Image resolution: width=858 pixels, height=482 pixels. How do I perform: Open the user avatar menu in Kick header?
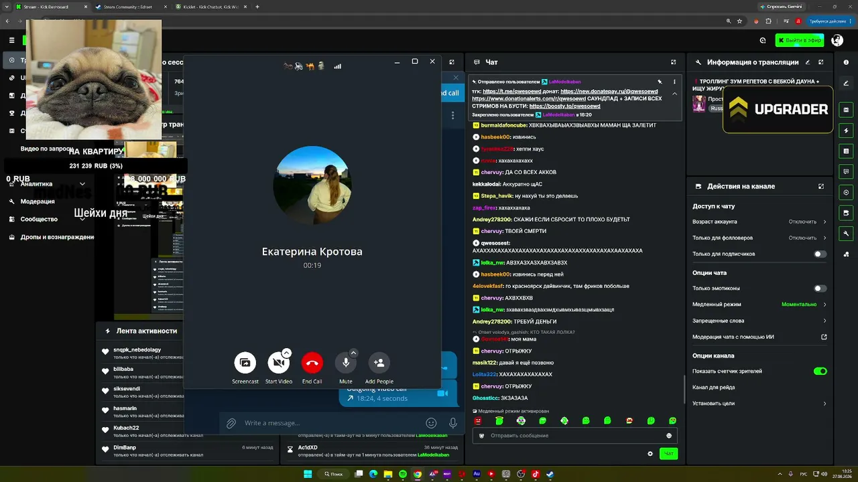(x=837, y=40)
